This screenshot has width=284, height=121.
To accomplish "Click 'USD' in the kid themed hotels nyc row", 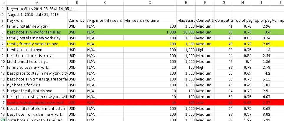I will (x=77, y=62).
